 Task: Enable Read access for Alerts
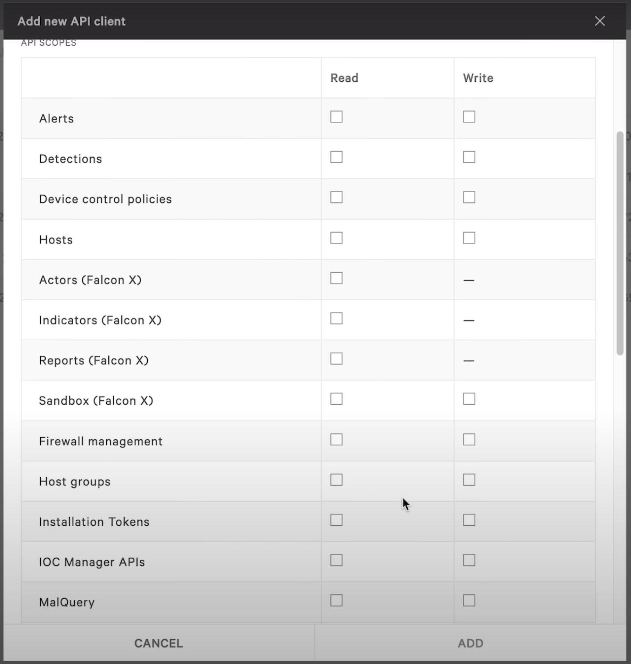click(336, 117)
